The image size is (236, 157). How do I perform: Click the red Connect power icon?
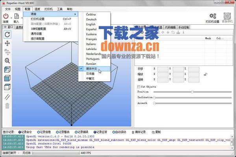point(6,16)
